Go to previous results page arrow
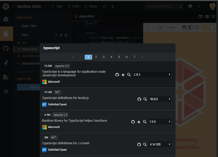 coord(81,57)
